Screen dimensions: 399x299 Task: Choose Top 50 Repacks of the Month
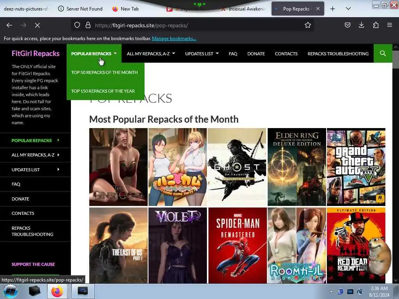(104, 72)
